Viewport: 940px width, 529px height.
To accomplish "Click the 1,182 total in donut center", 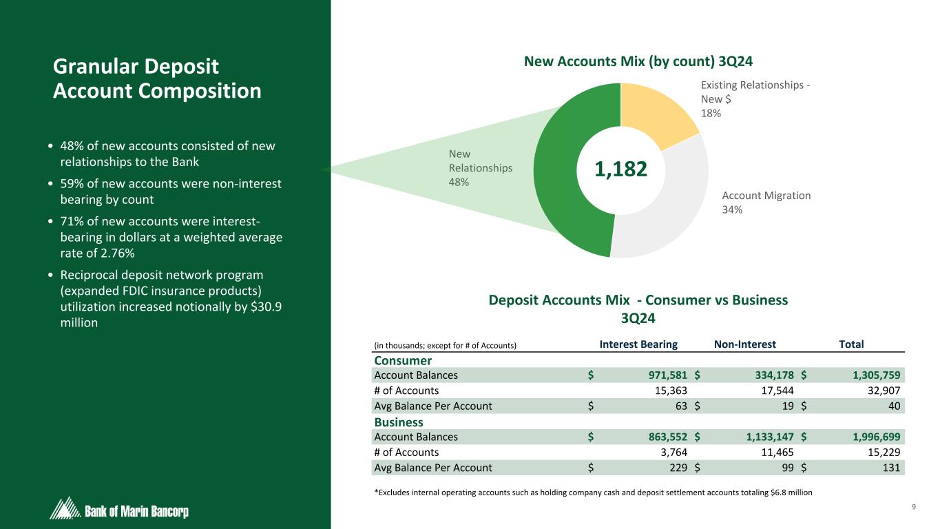I will tap(621, 169).
